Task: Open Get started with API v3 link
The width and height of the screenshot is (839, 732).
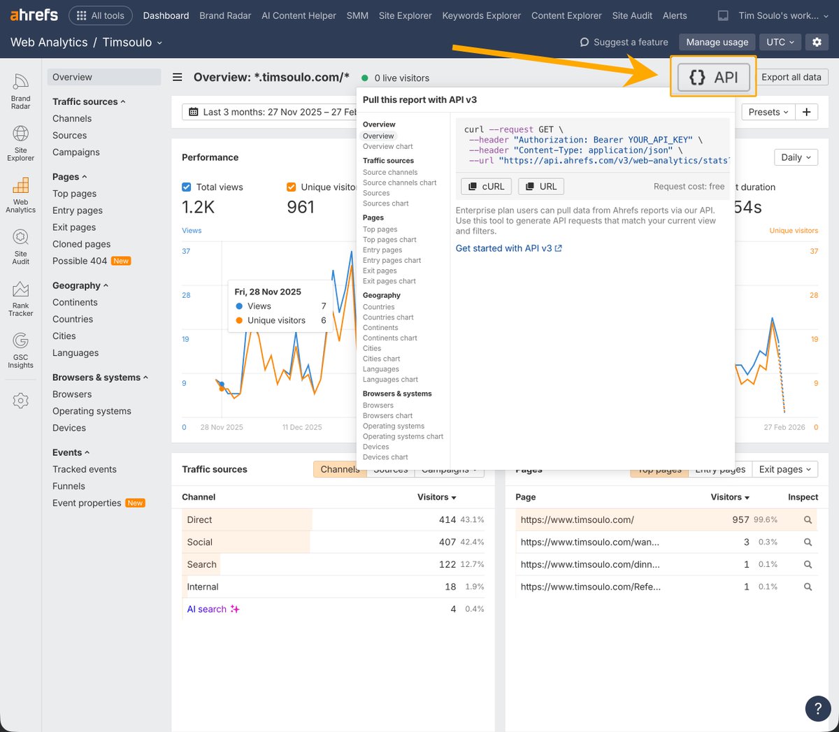Action: [508, 248]
